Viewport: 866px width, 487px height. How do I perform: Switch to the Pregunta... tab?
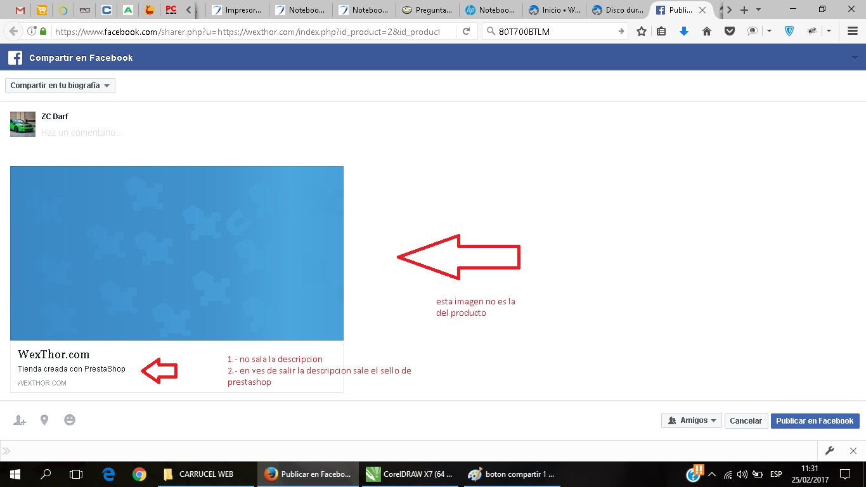(427, 10)
